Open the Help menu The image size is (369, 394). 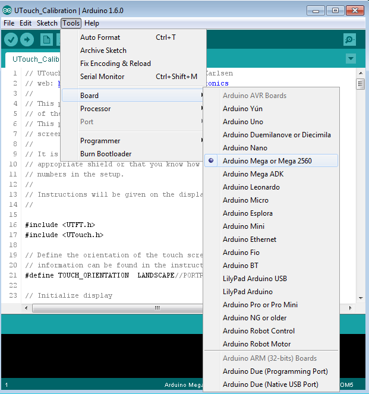coord(92,23)
